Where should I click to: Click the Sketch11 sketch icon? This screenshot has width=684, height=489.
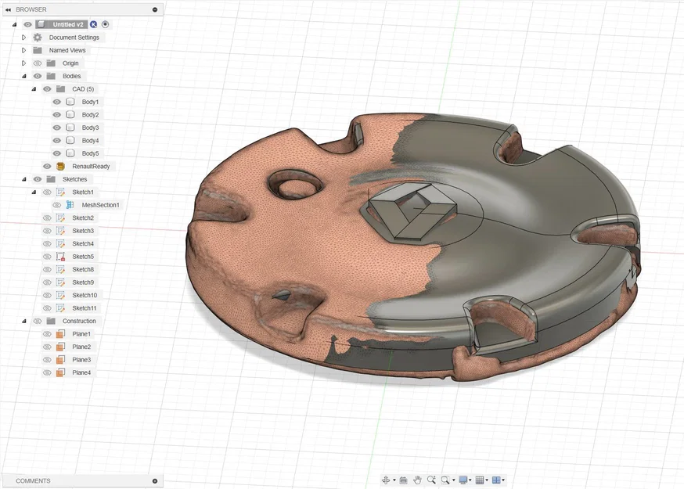pos(60,308)
